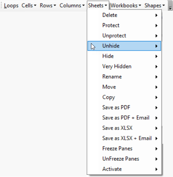Expand the Cells dropdown
The width and height of the screenshot is (173, 177).
[x=29, y=5]
